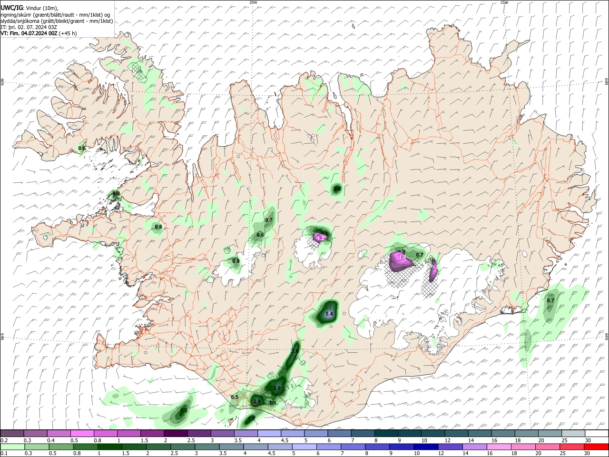Click the 1.2 value in northern Iceland
This screenshot has height=457, width=609.
click(x=337, y=189)
